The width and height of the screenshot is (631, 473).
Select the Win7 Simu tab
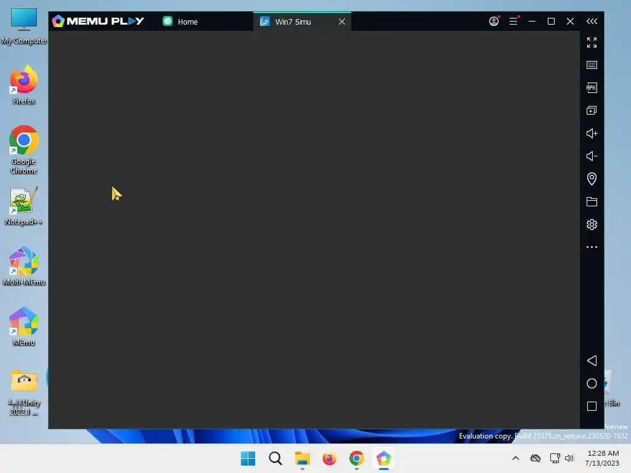click(x=293, y=22)
